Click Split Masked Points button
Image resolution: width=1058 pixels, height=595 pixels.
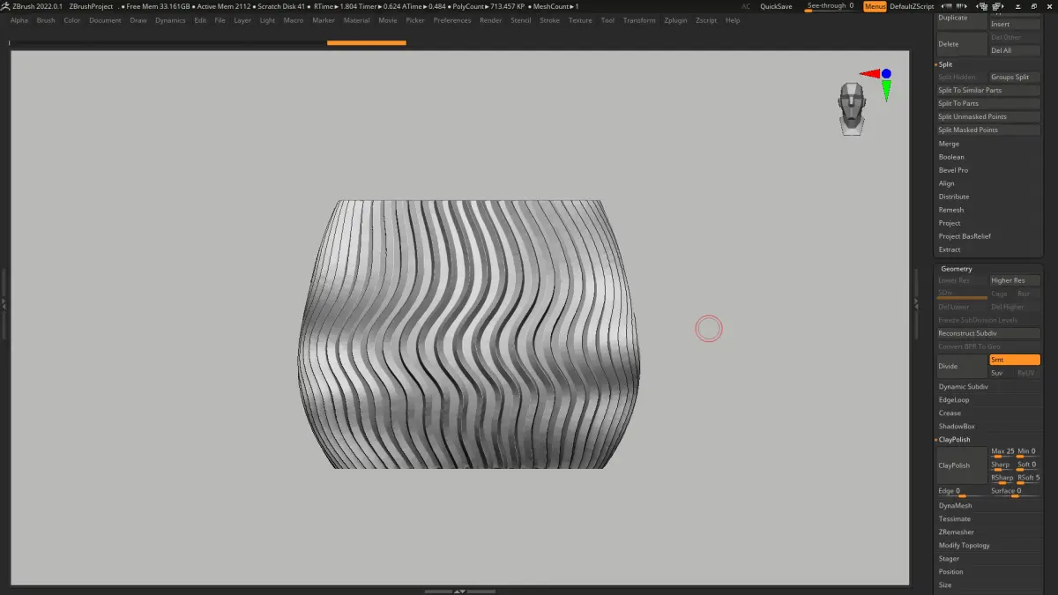[x=988, y=130]
